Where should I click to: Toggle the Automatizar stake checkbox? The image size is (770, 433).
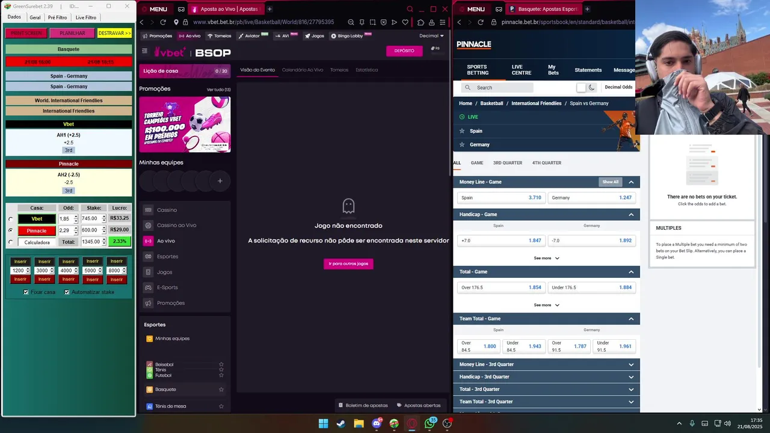pyautogui.click(x=67, y=292)
